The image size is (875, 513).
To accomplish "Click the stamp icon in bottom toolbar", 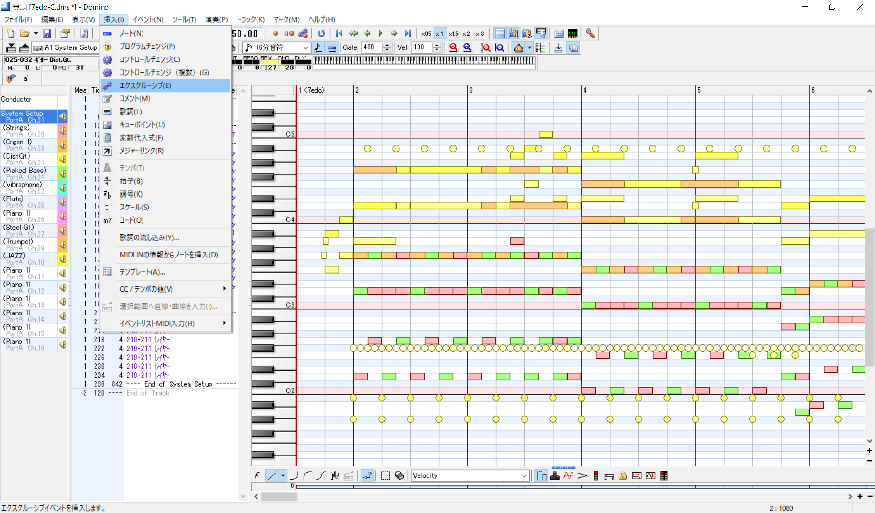I will pos(554,475).
